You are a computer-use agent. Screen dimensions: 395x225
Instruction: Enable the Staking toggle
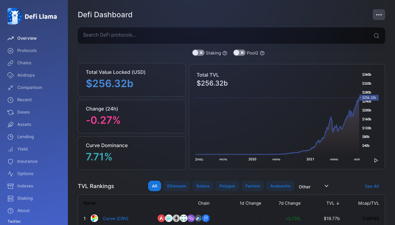click(x=198, y=53)
